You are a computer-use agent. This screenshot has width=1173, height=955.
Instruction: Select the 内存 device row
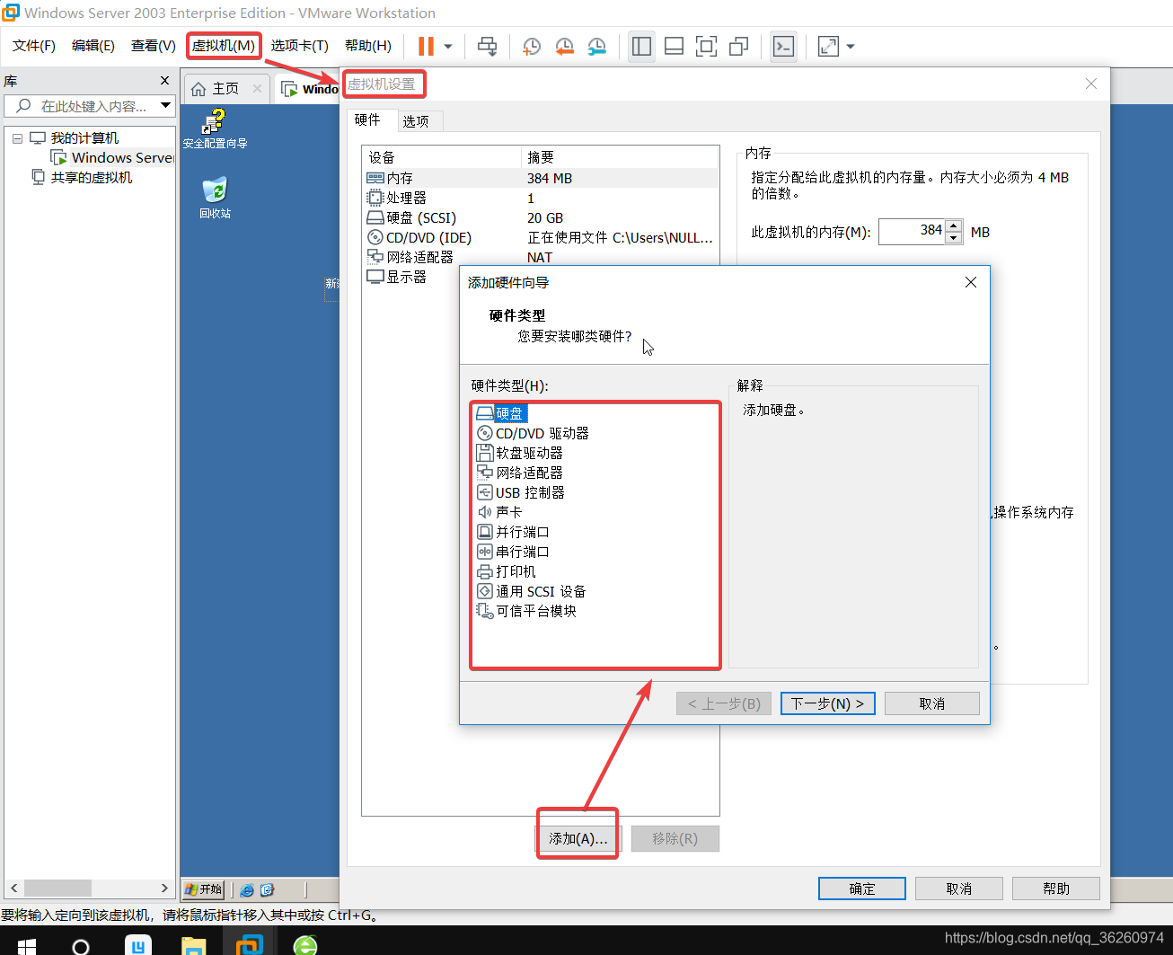click(x=541, y=178)
